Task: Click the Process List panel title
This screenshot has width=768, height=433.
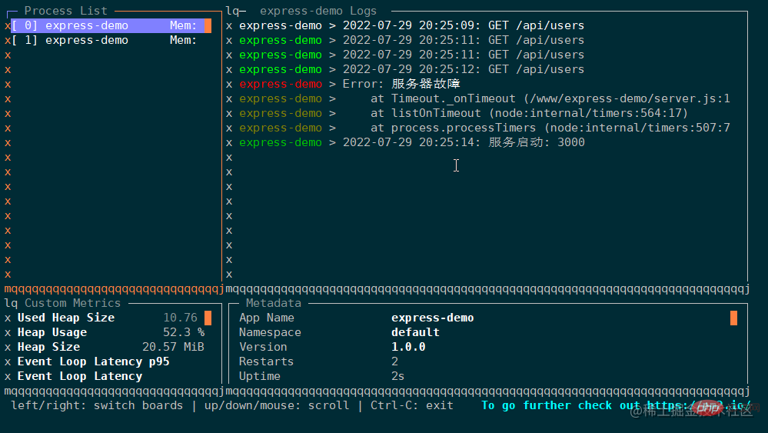Action: click(65, 11)
